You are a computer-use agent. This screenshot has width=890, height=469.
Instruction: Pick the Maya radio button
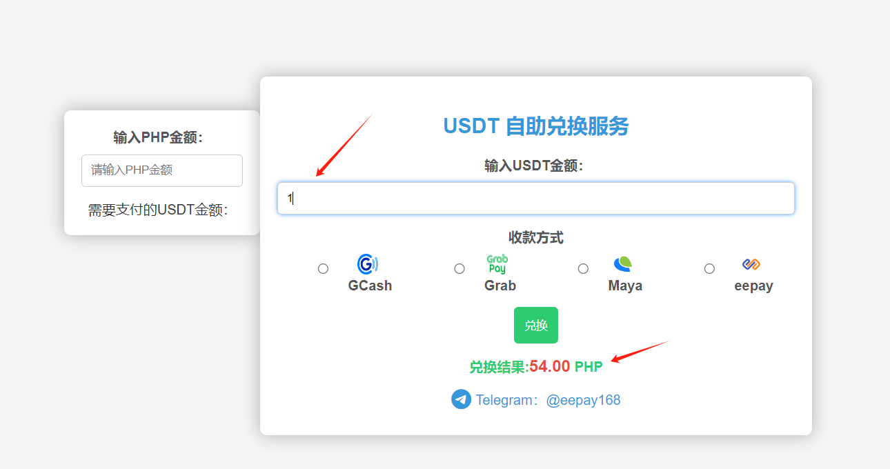coord(583,268)
